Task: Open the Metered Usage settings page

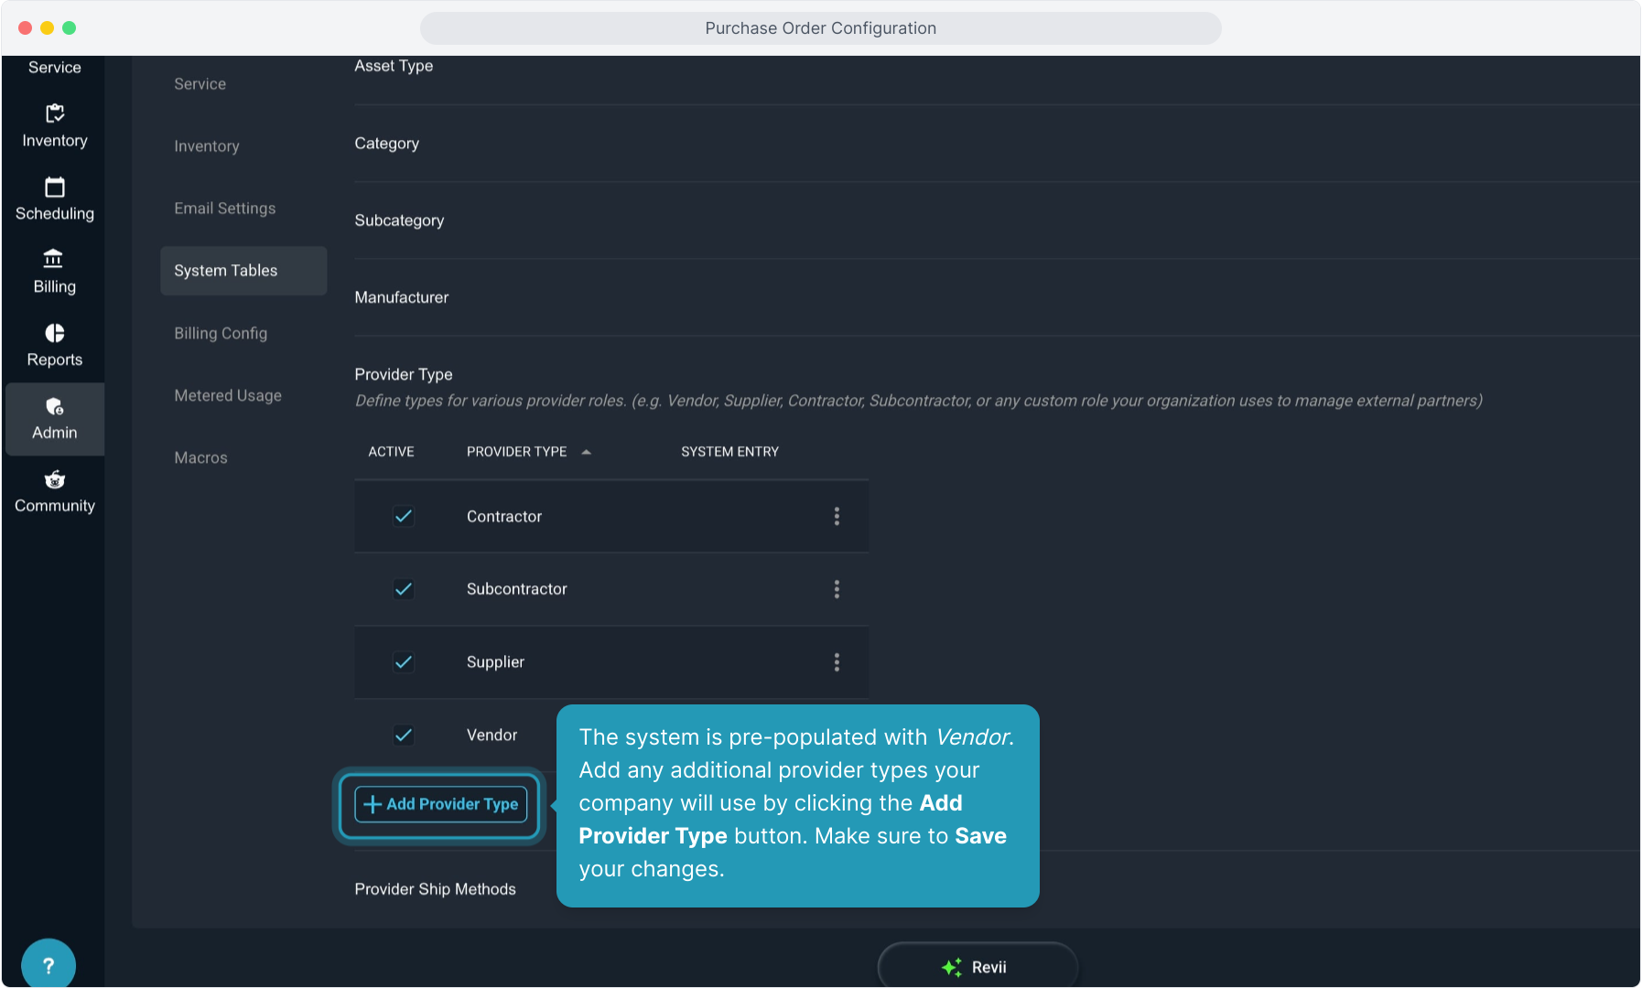Action: click(228, 395)
